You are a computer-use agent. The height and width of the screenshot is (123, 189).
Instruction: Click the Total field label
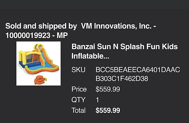78,110
